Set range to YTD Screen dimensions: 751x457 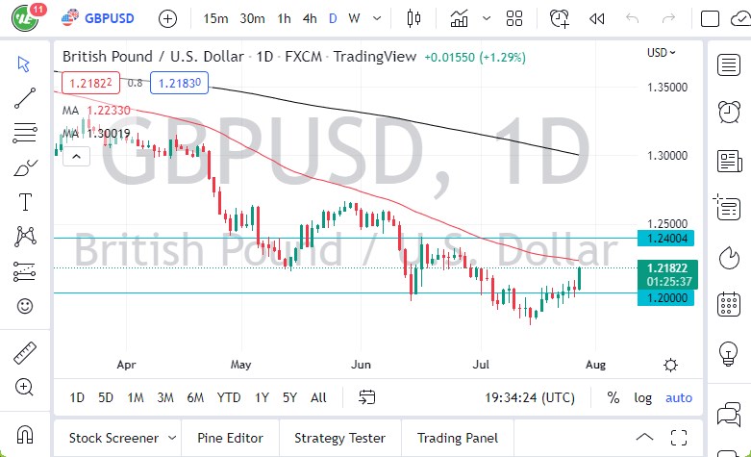(x=229, y=397)
